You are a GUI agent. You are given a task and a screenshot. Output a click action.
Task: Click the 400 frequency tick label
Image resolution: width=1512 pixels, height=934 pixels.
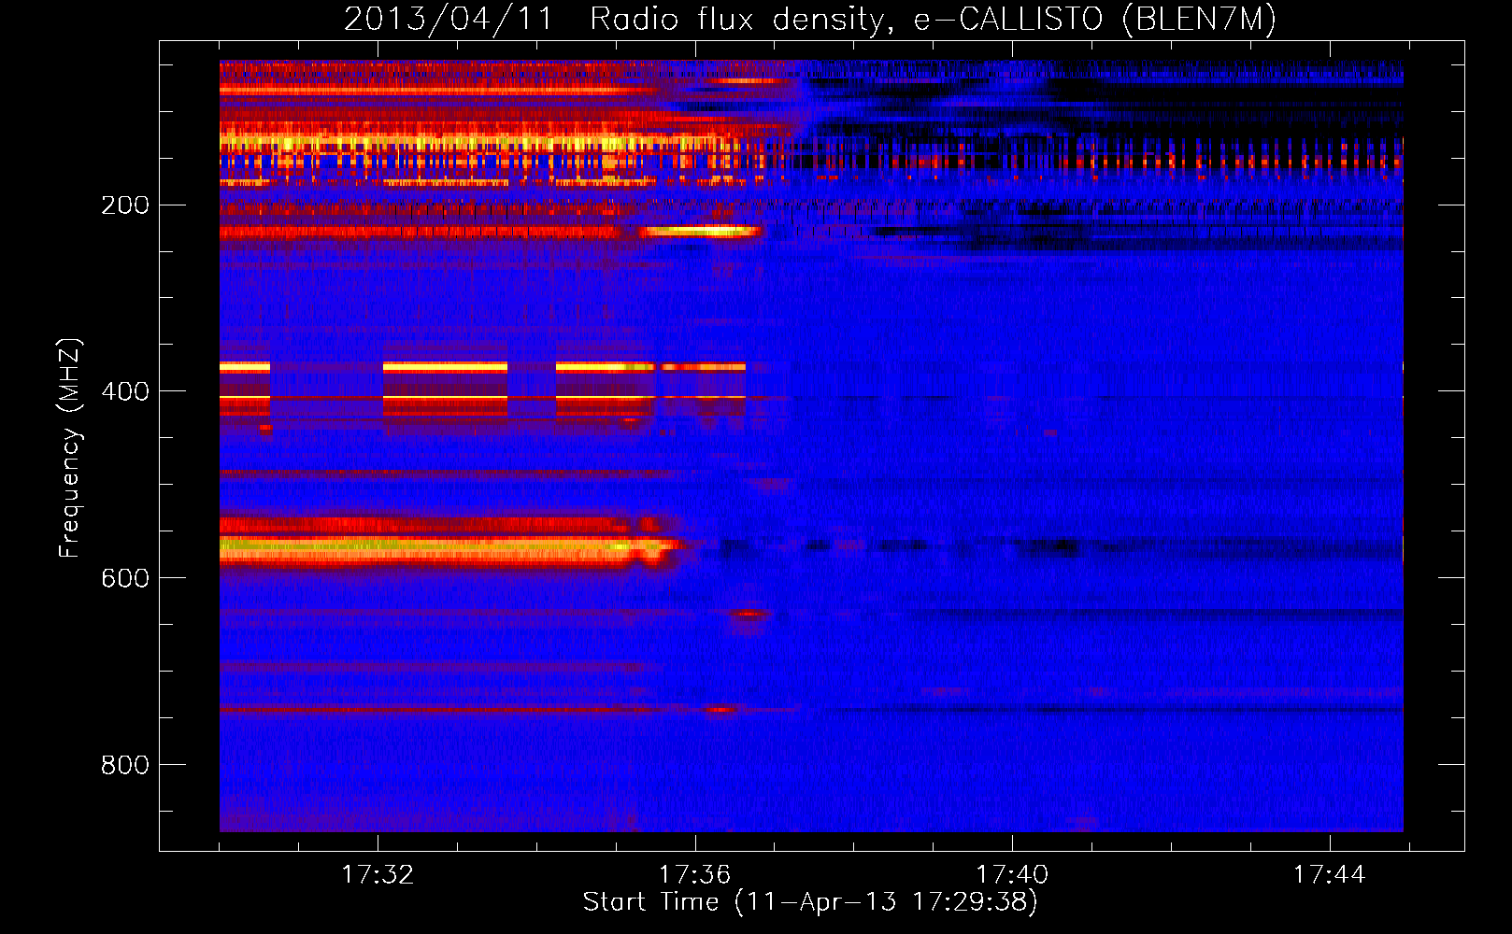click(x=125, y=391)
